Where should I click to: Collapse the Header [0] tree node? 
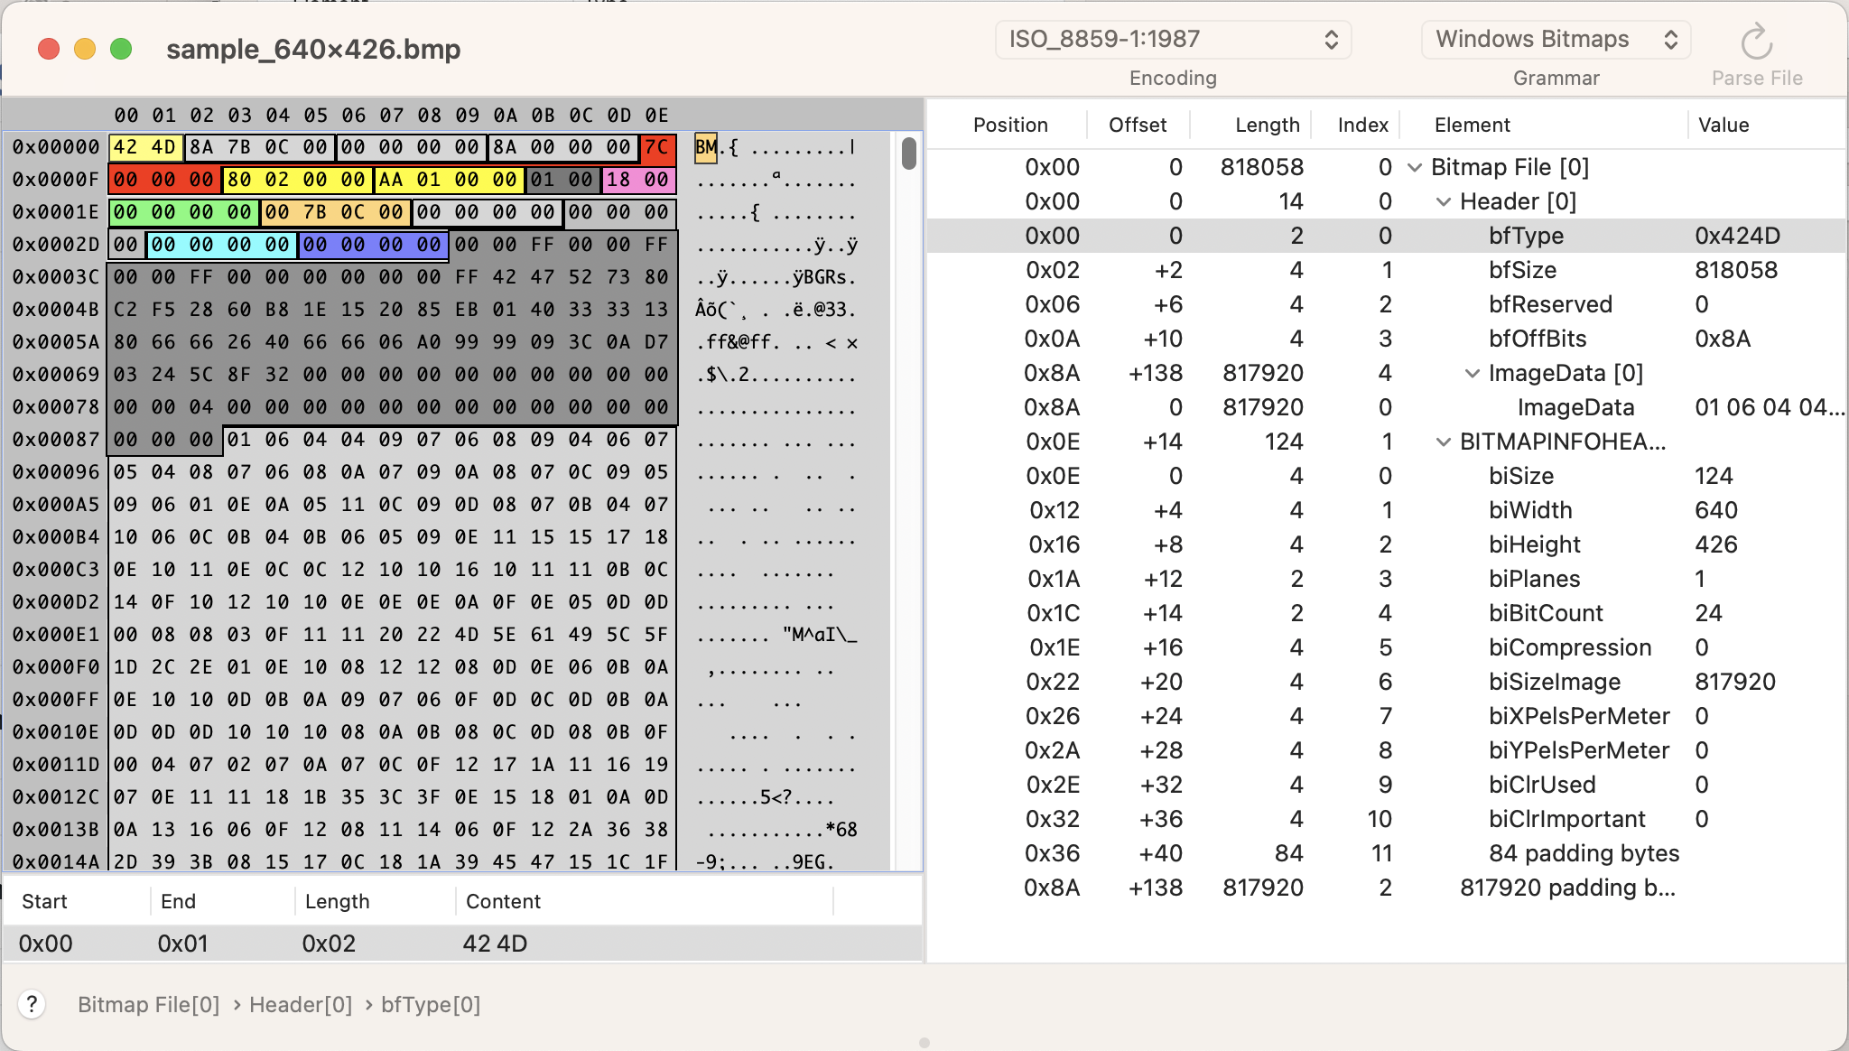(x=1444, y=201)
